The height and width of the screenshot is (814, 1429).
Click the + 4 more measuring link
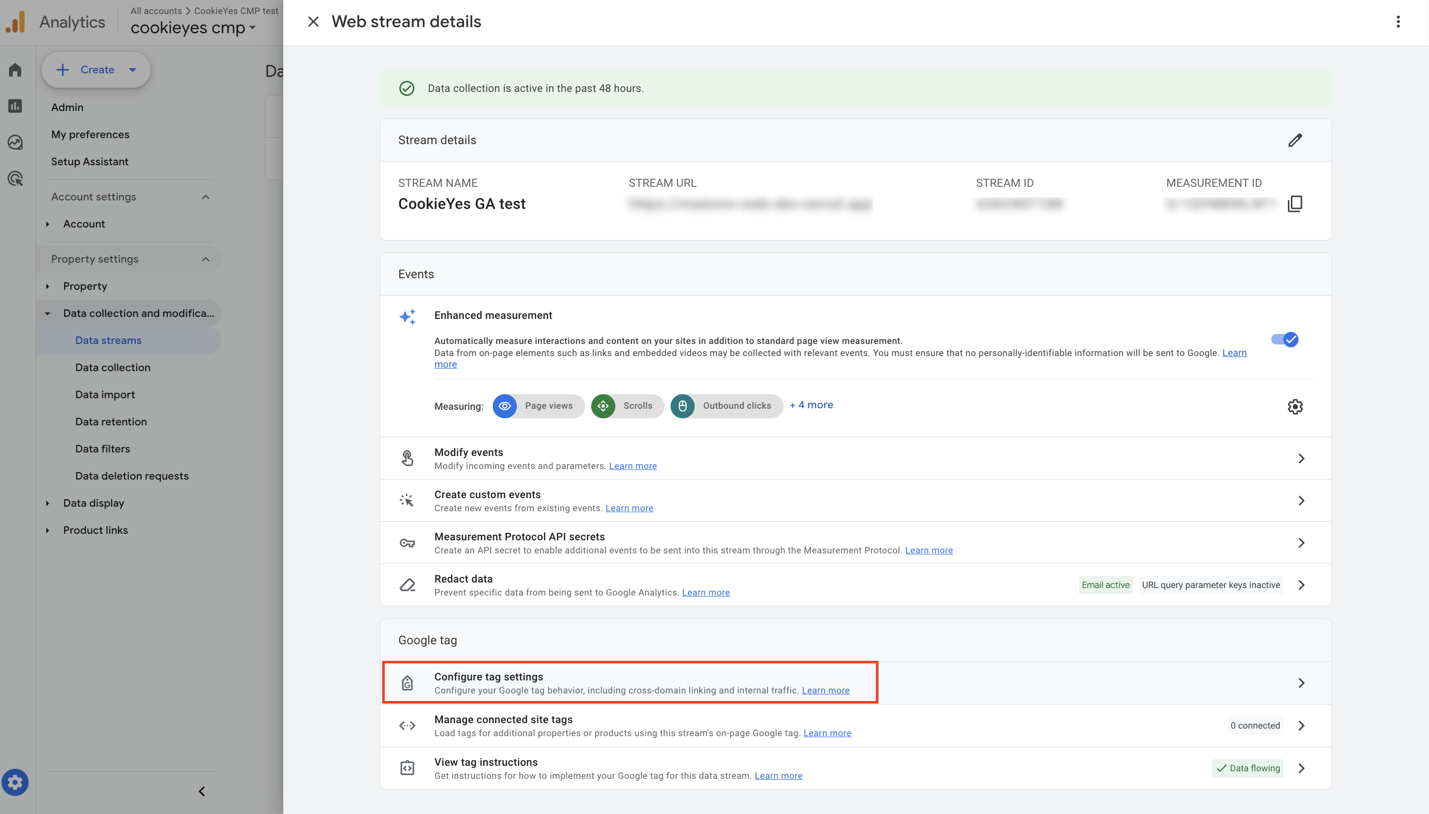[811, 405]
